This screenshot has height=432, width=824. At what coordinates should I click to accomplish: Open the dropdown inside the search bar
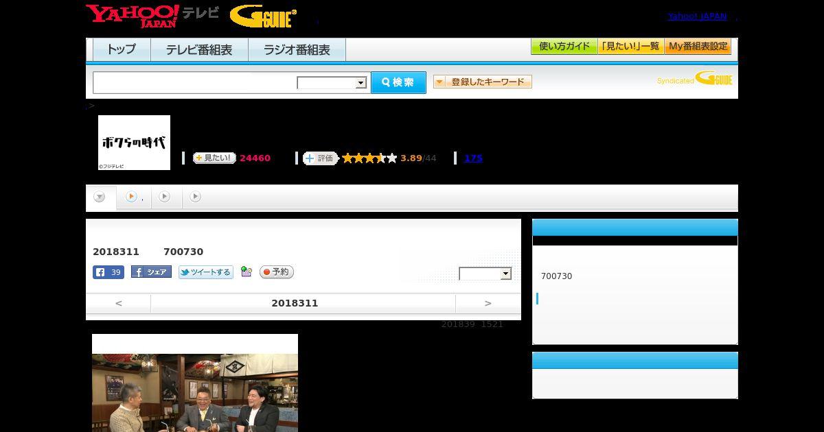[332, 83]
